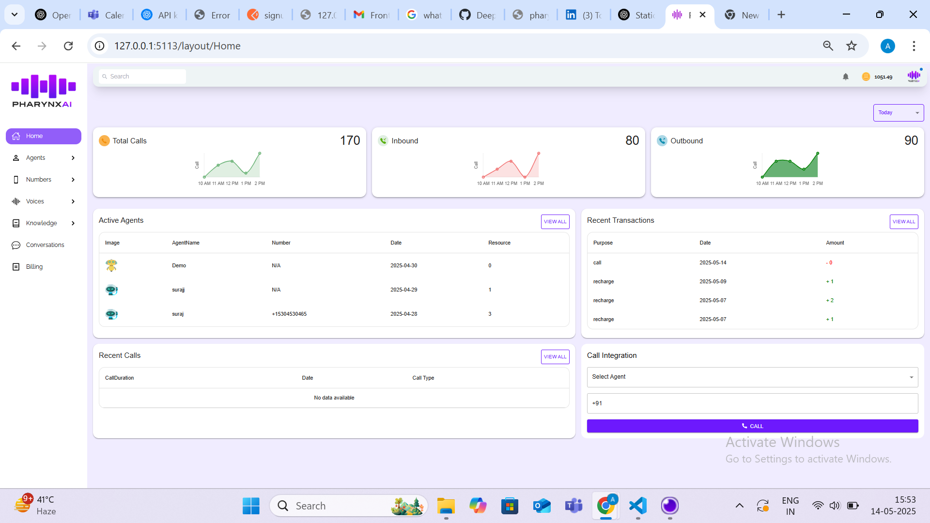Click the Demo agent robot avatar
This screenshot has width=930, height=523.
tap(111, 265)
